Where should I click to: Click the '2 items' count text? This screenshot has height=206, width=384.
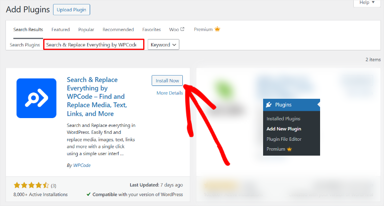[373, 60]
